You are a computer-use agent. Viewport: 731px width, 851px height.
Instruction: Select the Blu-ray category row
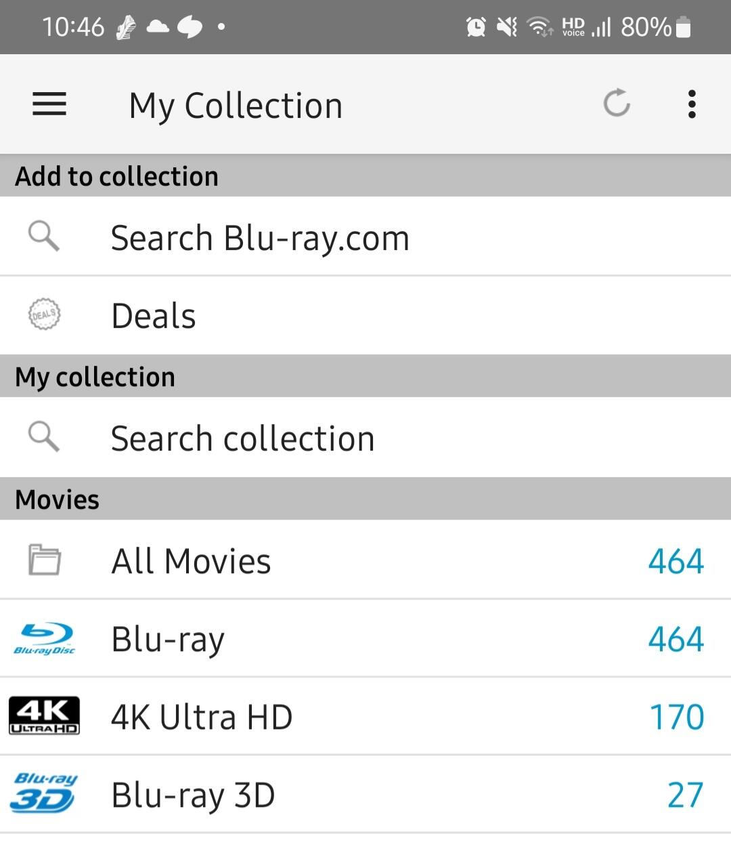365,638
